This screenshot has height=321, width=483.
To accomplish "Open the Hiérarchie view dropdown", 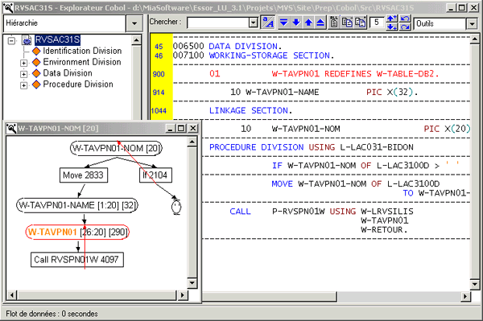I will tap(134, 23).
